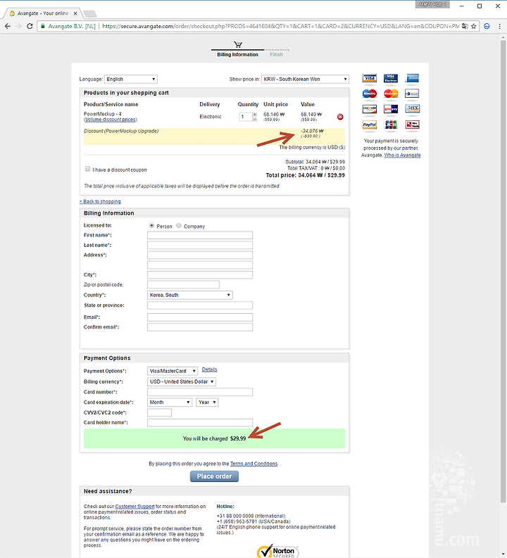This screenshot has width=507, height=558.
Task: Click the Zip or postal code field
Action: coord(183,285)
